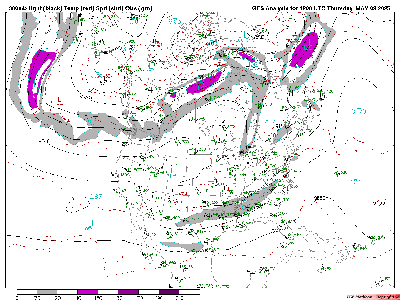The width and height of the screenshot is (400, 300).
Task: Click the GFS Analysis date title text
Action: (x=321, y=8)
